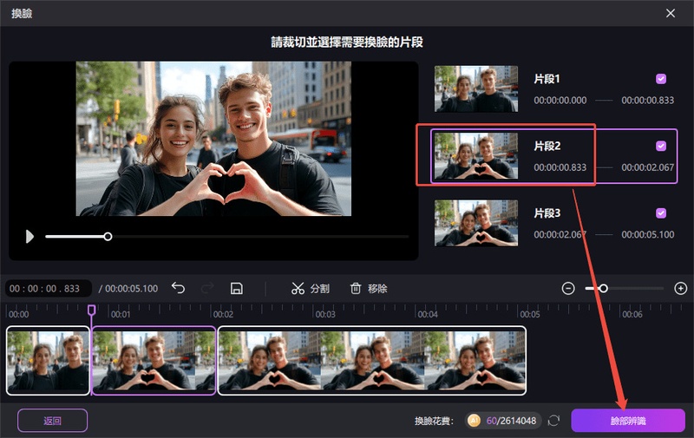Uncheck the 片段3 checkbox
This screenshot has height=438, width=694.
pos(661,213)
